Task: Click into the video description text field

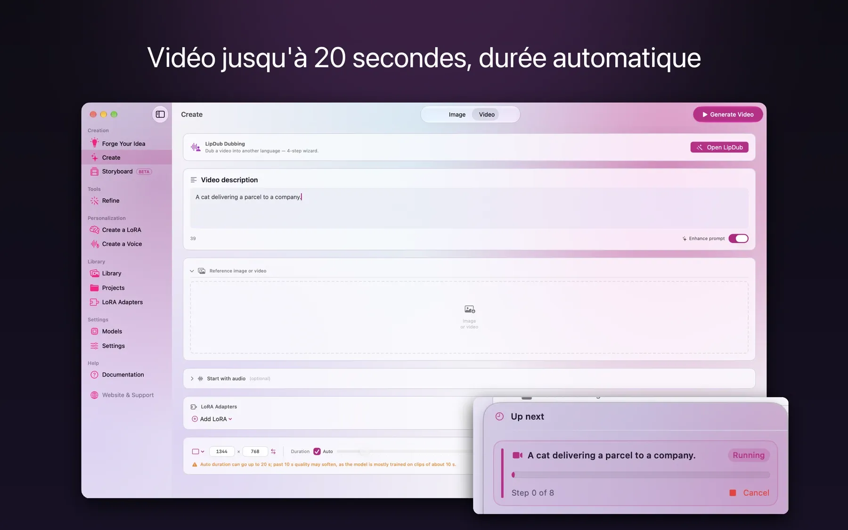Action: [x=469, y=208]
